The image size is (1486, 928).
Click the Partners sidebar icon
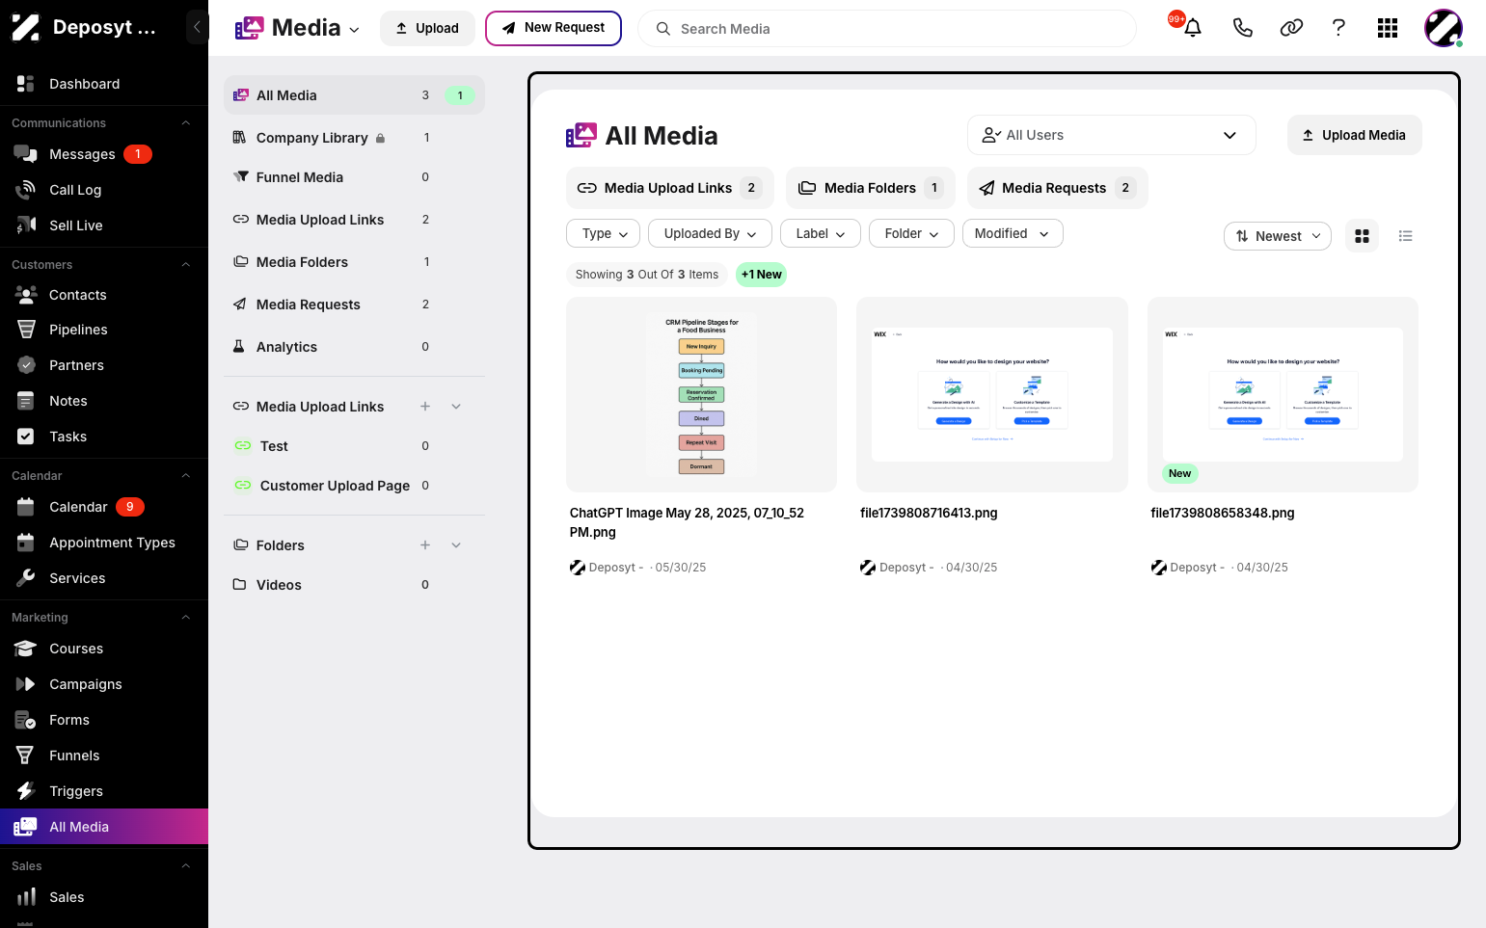(26, 365)
